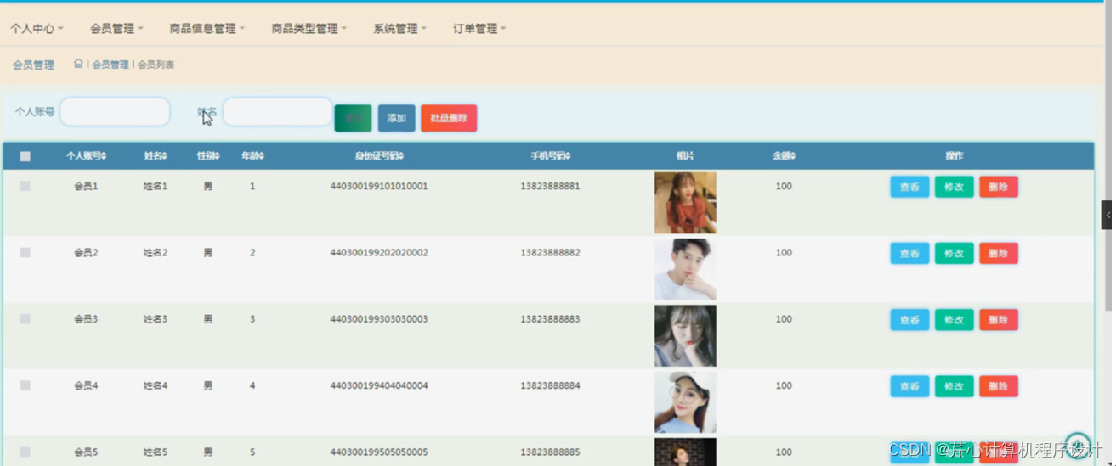1116x466 pixels.
Task: Click 查看 for 会员3
Action: tap(909, 320)
